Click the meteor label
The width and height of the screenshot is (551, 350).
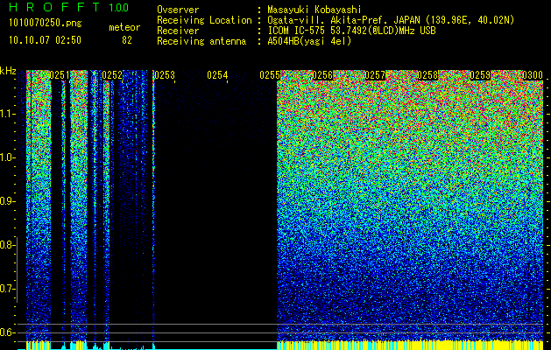[x=124, y=27]
